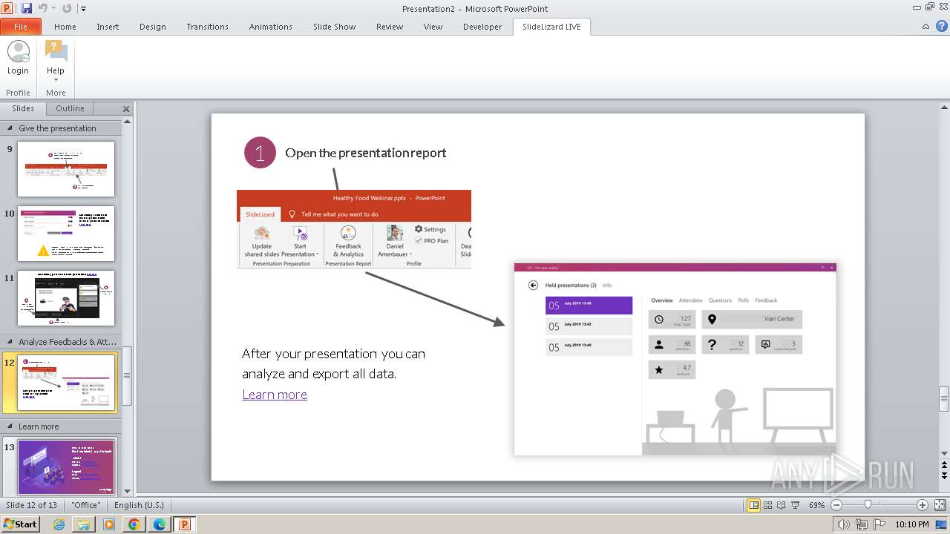The height and width of the screenshot is (534, 950).
Task: Follow the Learn more link on the slide
Action: point(275,395)
